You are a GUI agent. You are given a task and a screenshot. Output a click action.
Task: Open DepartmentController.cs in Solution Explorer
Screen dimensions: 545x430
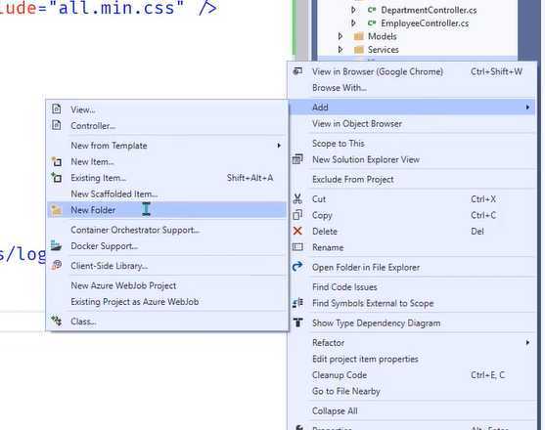429,10
